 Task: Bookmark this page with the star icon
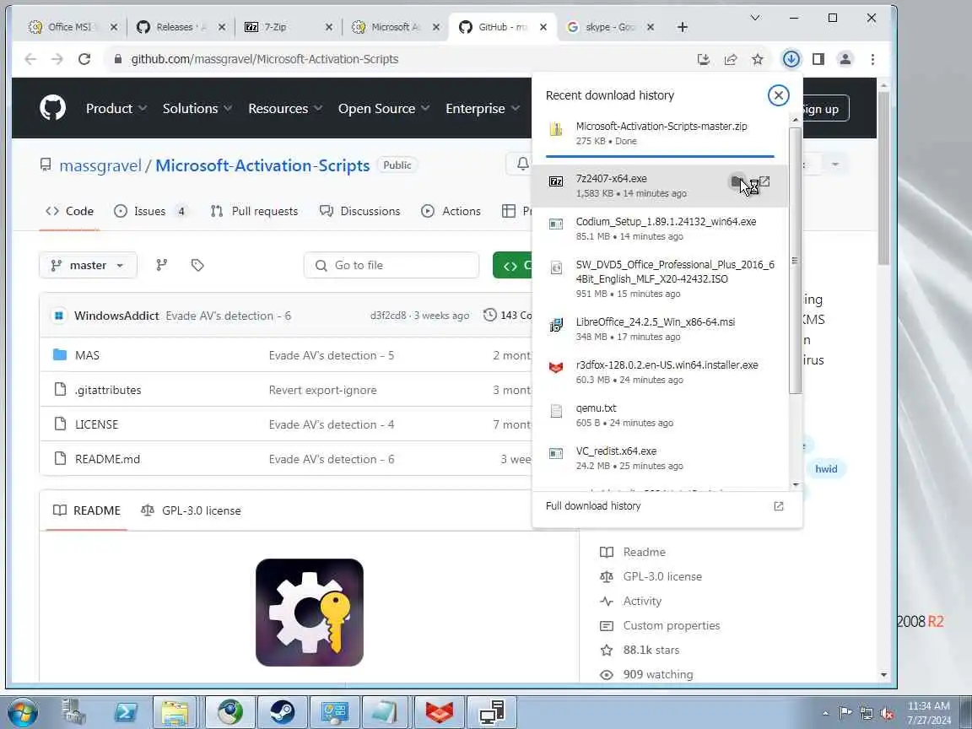coord(758,59)
